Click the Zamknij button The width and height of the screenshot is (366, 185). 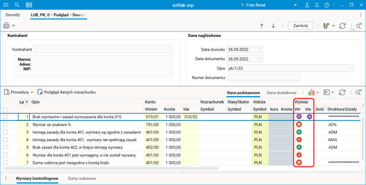(x=300, y=26)
